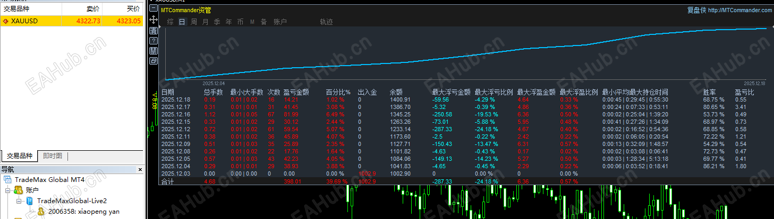Click the 合计 total row label
Image resolution: width=774 pixels, height=219 pixels.
pyautogui.click(x=167, y=181)
